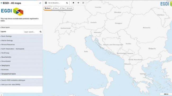Viewport: 172px width, 96px height.
Task: Select the Zoom tool
Action: [47, 8]
